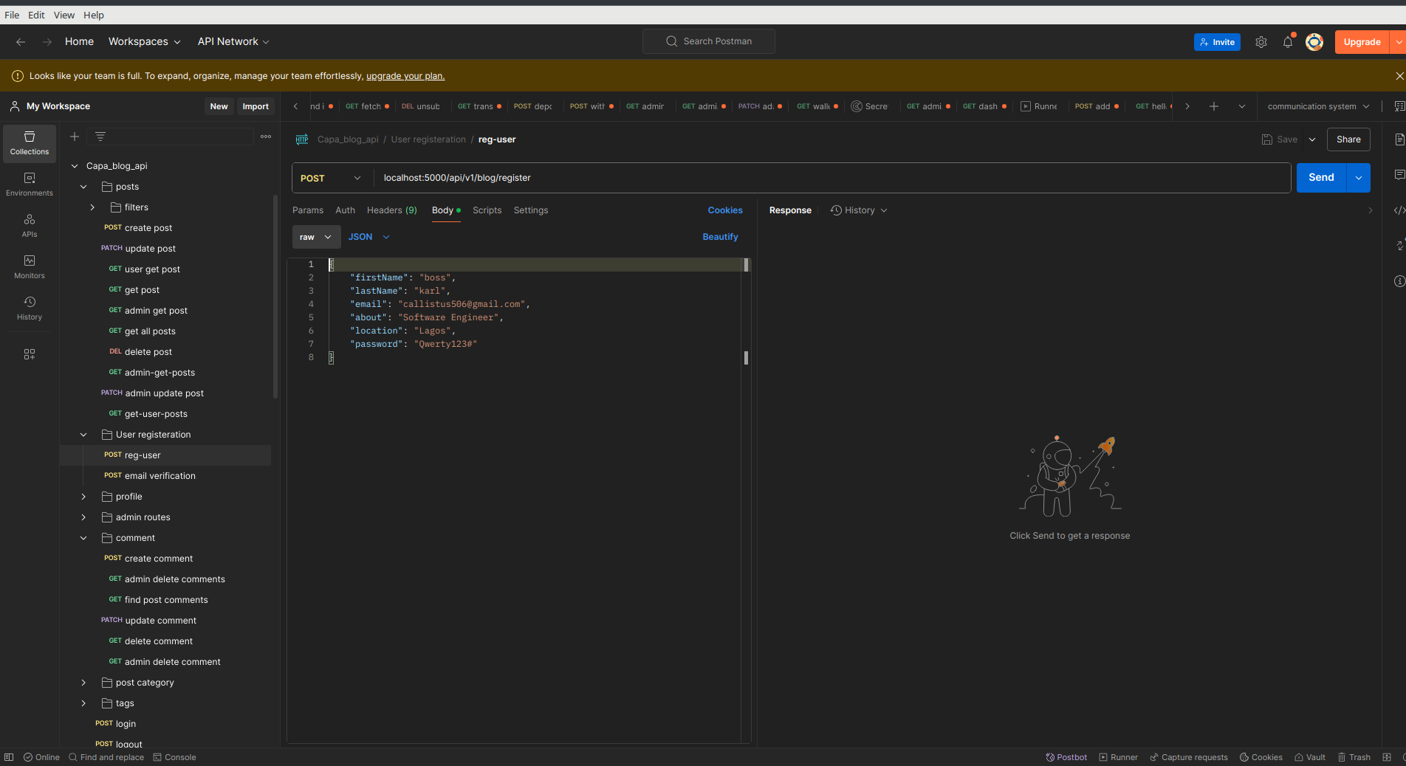Switch to the Auth tab

click(345, 210)
